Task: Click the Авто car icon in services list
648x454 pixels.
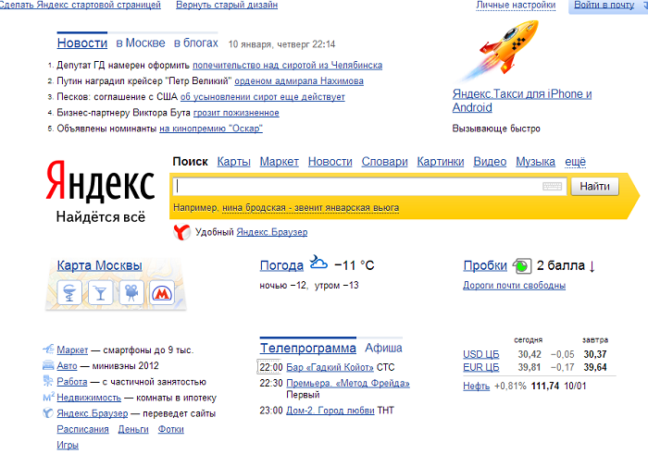Action: click(48, 365)
